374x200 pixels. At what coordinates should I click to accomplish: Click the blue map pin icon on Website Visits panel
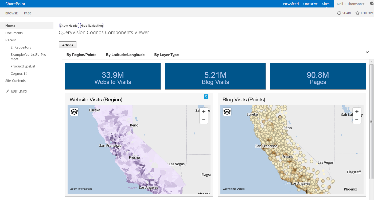click(x=206, y=97)
